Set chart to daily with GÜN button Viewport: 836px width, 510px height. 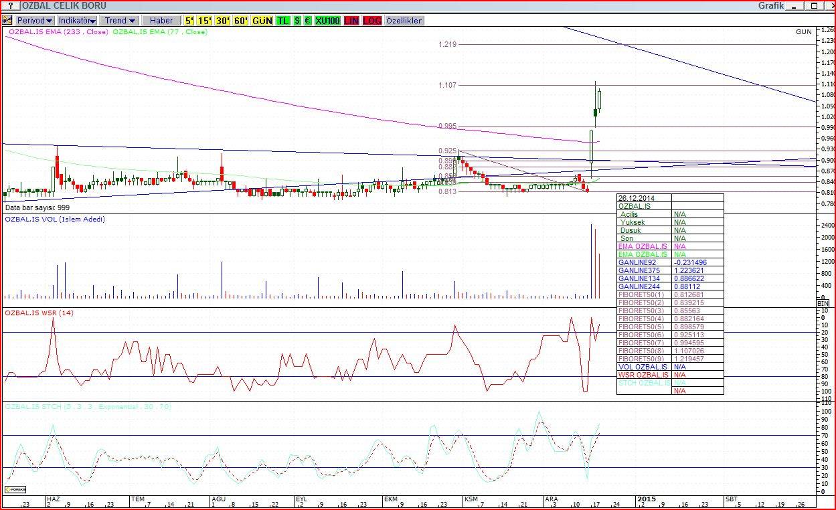[262, 21]
